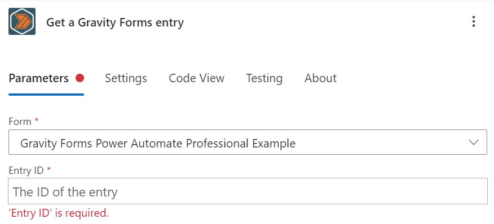Image resolution: width=494 pixels, height=224 pixels.
Task: Show the About tab
Action: (320, 78)
